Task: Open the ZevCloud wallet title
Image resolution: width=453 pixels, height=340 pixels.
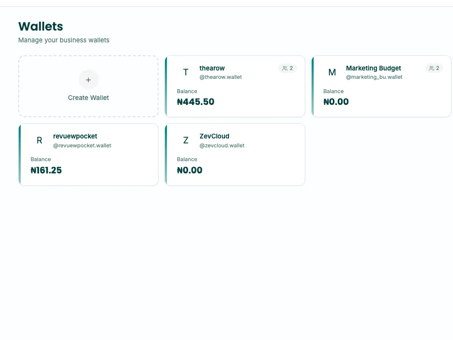Action: pos(214,136)
